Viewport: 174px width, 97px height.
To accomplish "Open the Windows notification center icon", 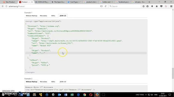I will point(170,95).
